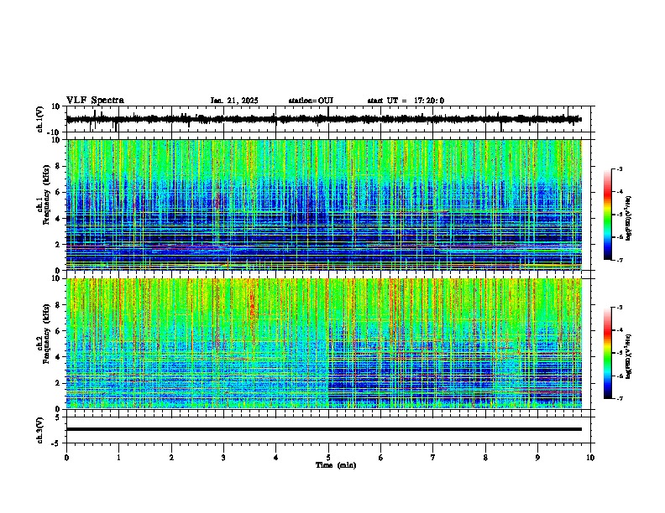Click the time axis tick label "9"
This screenshot has height=513, width=665.
[x=537, y=458]
